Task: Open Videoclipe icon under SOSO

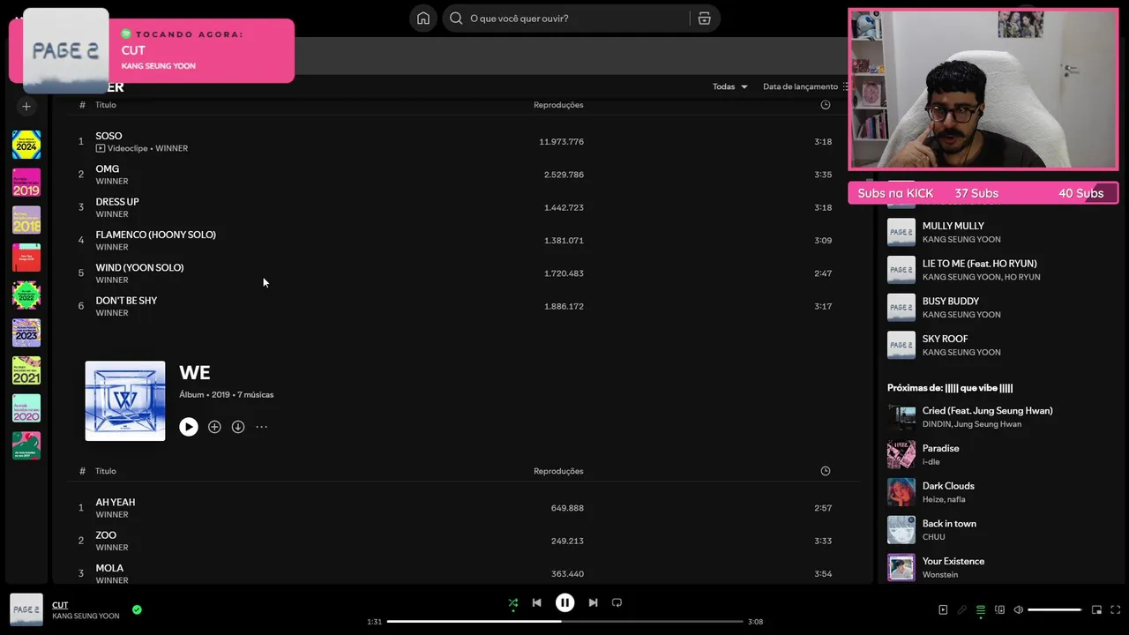Action: 101,148
